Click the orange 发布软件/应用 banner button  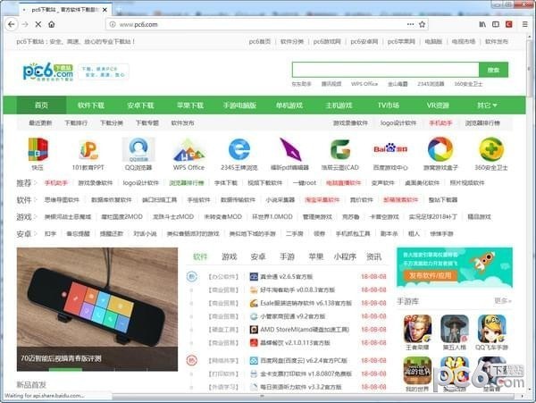[x=430, y=275]
